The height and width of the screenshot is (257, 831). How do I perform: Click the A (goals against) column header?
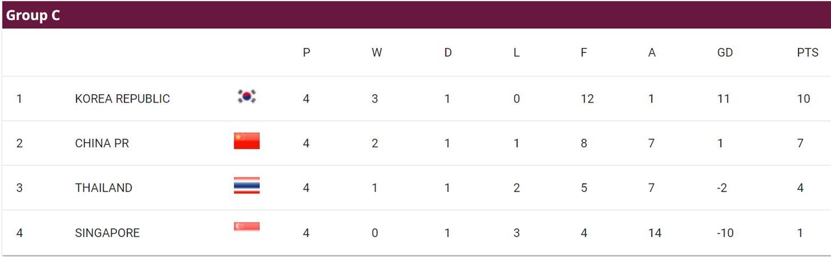[x=652, y=53]
